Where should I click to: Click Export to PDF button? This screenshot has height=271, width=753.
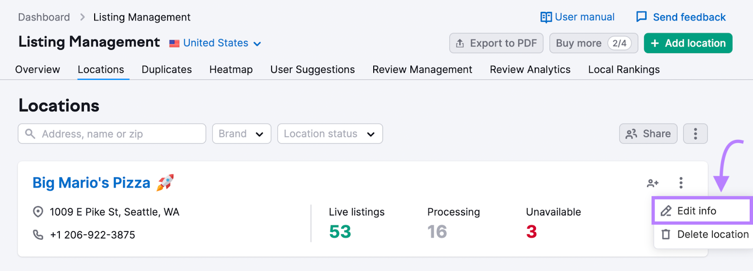click(496, 43)
